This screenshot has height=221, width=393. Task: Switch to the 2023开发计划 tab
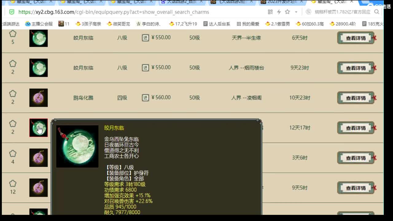click(x=282, y=2)
